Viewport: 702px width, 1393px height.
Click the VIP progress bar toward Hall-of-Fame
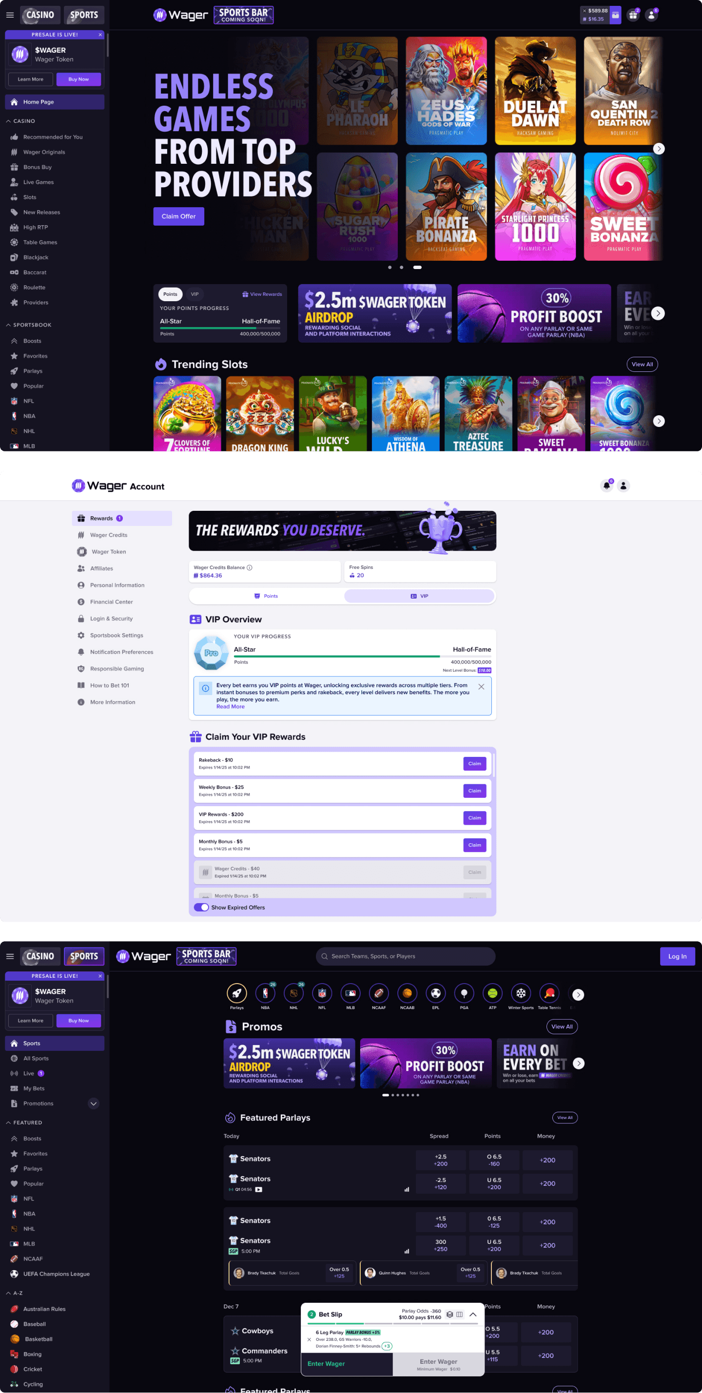pos(362,656)
